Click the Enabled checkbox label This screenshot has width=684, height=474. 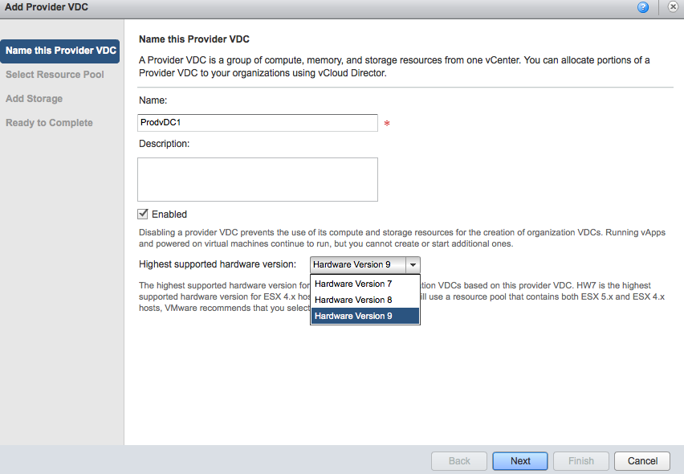point(169,215)
